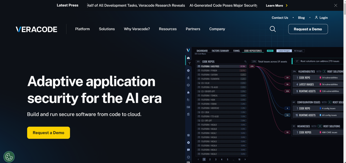346x163 pixels.
Task: Click the funnel filter icon in sidebar
Action: click(189, 63)
